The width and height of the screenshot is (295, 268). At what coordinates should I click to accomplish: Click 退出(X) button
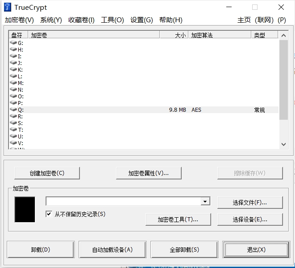click(x=256, y=250)
